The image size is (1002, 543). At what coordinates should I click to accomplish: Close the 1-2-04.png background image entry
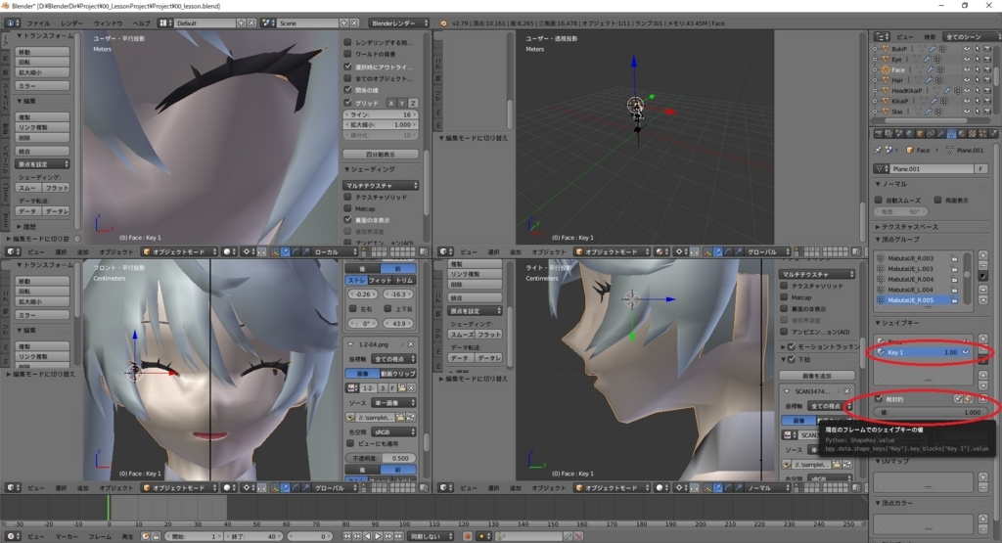click(411, 344)
